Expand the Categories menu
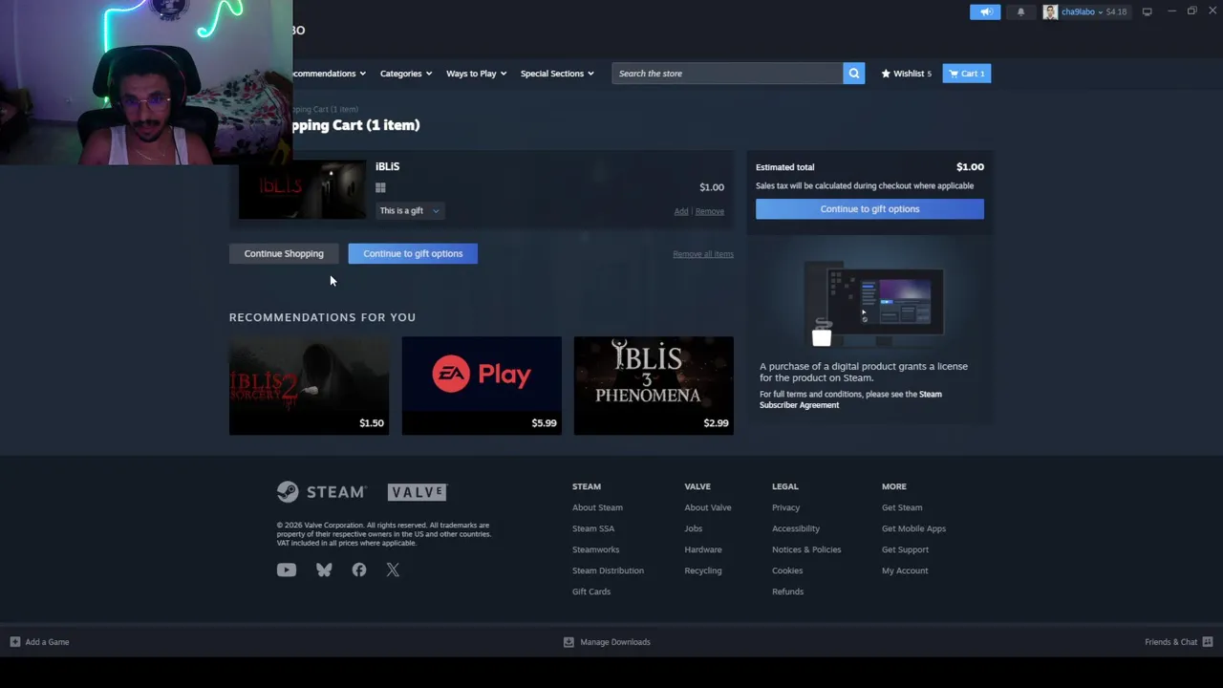The image size is (1223, 688). click(x=406, y=74)
